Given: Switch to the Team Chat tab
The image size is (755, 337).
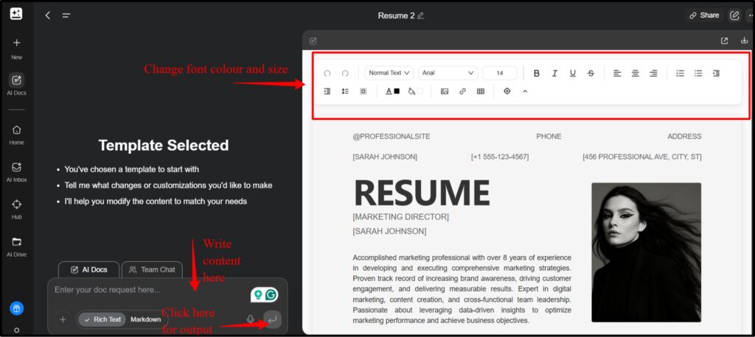Looking at the screenshot, I should pyautogui.click(x=152, y=270).
